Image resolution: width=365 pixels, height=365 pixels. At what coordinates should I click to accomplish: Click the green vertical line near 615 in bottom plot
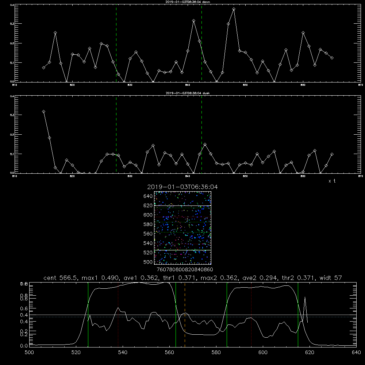click(298, 315)
